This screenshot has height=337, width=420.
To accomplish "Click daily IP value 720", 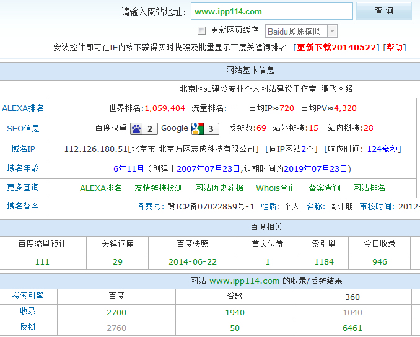I will (287, 108).
